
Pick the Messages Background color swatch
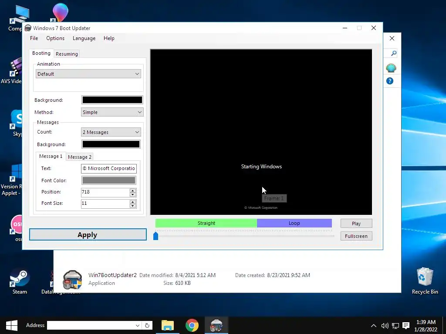click(111, 144)
